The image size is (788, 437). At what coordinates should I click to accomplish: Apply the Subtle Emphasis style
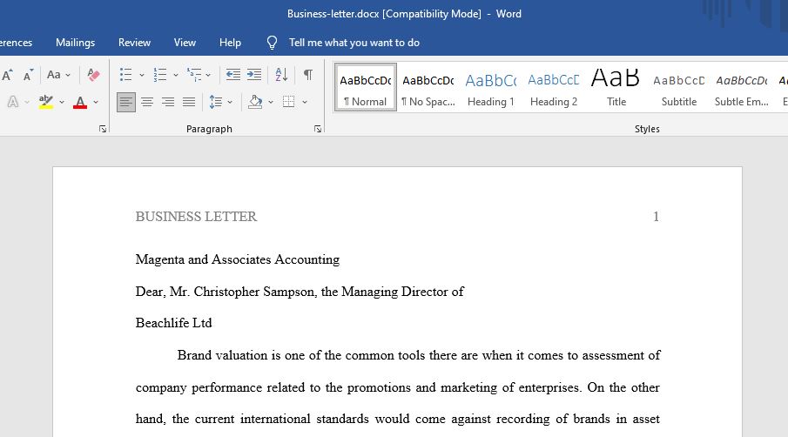coord(742,87)
